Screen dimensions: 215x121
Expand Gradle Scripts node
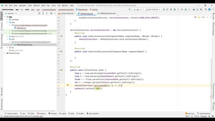[5, 53]
